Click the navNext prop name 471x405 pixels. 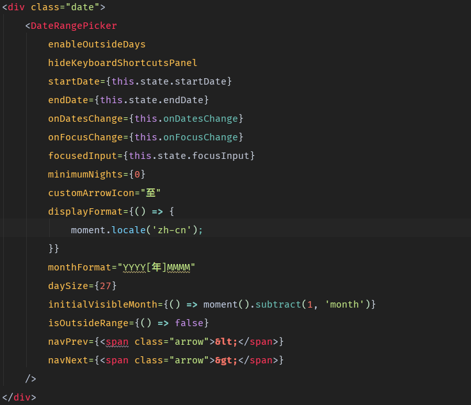(68, 360)
